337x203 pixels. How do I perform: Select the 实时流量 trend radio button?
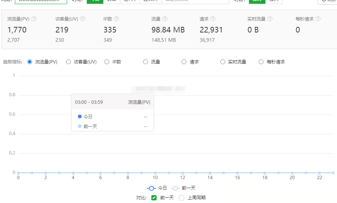(223, 62)
